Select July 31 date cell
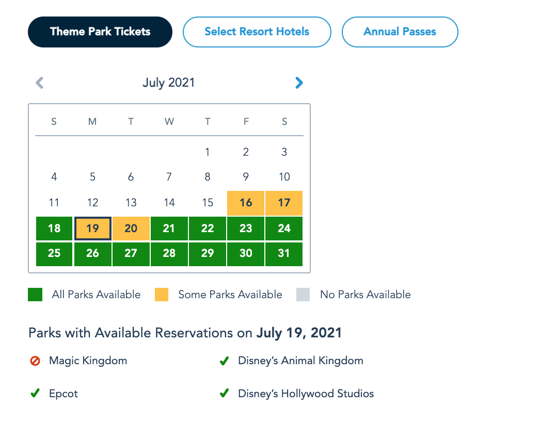The image size is (540, 423). tap(284, 253)
